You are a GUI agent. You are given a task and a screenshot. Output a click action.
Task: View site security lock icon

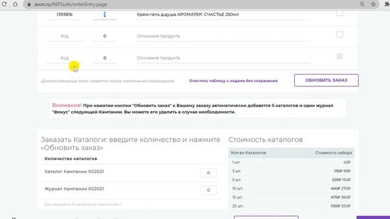(x=29, y=4)
